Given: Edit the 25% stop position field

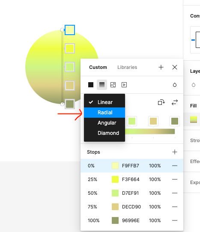Looking at the screenshot, I should click(93, 179).
